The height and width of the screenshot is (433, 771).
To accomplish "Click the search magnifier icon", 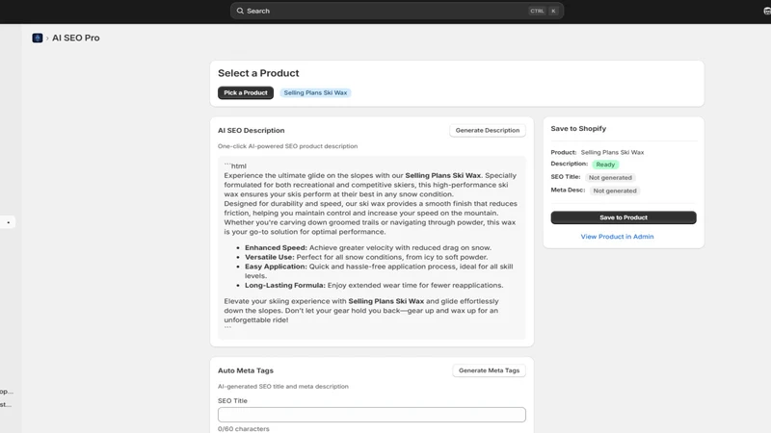I will [x=240, y=11].
